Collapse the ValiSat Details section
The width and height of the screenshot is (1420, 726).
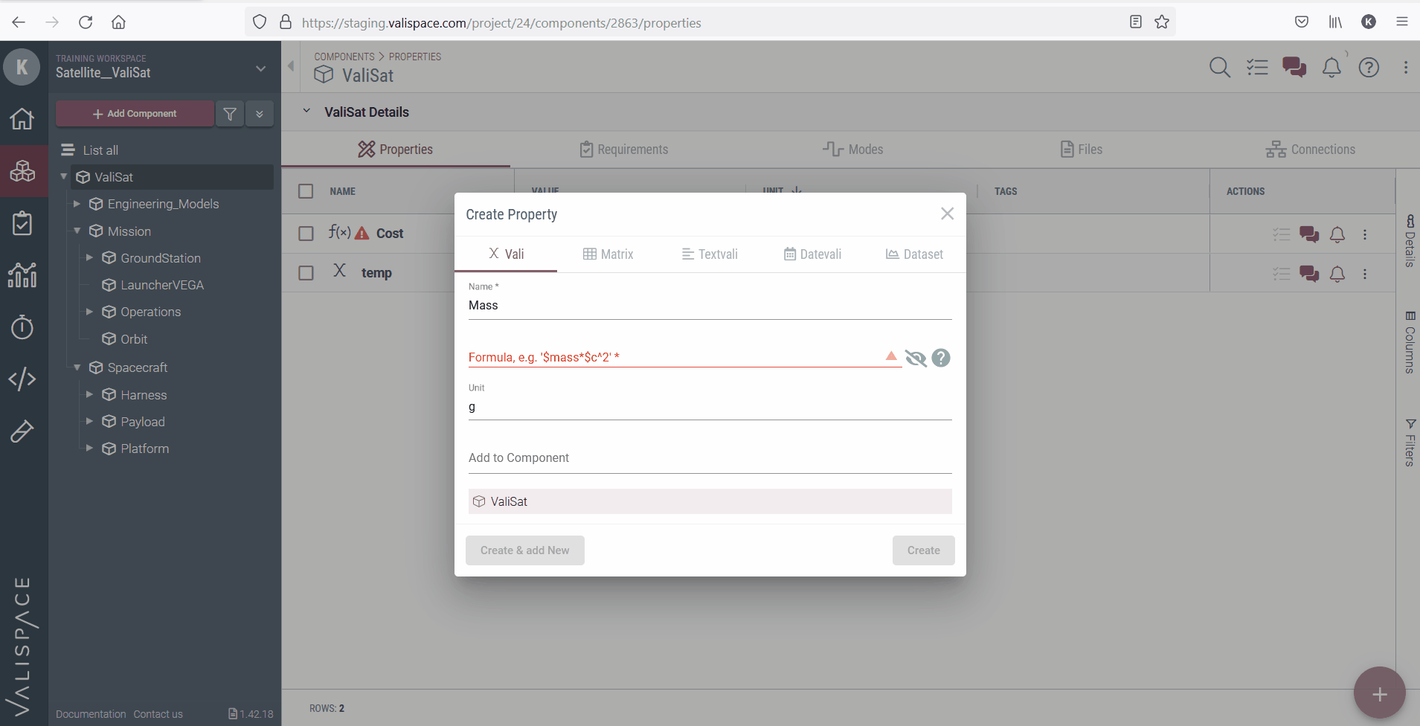pyautogui.click(x=306, y=111)
